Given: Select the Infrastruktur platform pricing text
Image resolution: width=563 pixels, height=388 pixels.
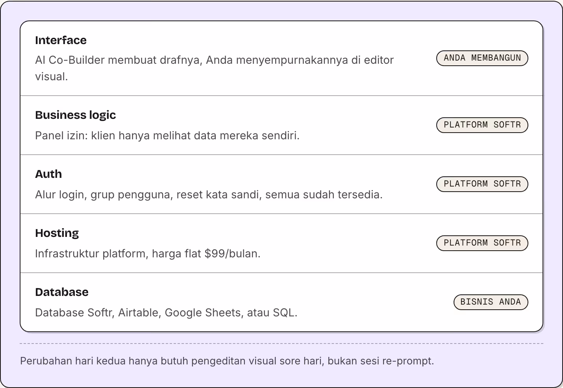Looking at the screenshot, I should (x=148, y=253).
